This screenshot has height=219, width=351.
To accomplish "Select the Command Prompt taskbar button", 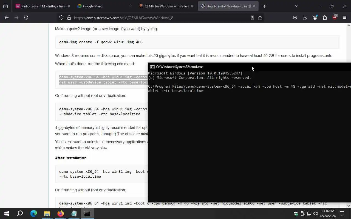I will (x=87, y=214).
